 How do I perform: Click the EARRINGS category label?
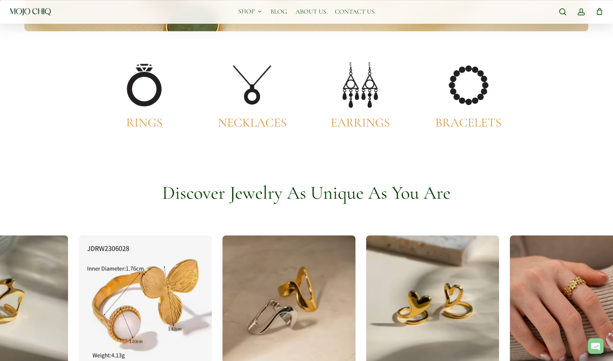pyautogui.click(x=360, y=123)
